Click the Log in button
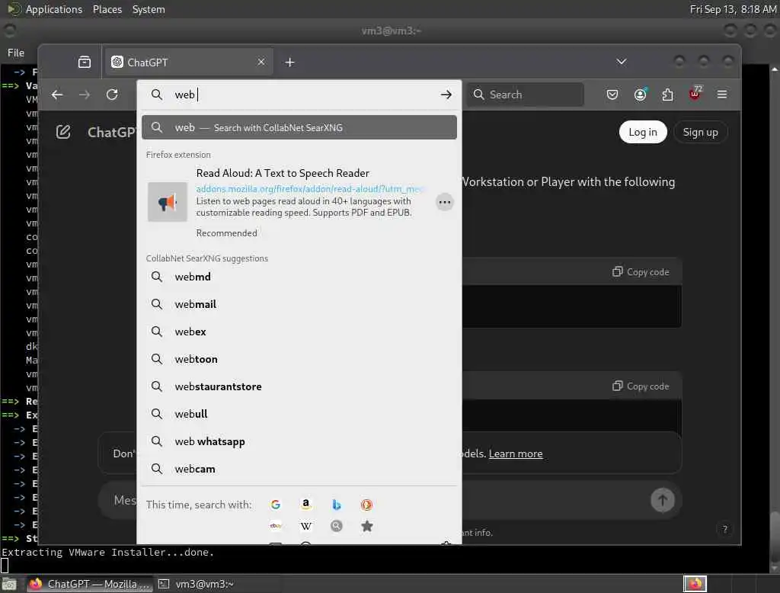The image size is (780, 593). [643, 132]
